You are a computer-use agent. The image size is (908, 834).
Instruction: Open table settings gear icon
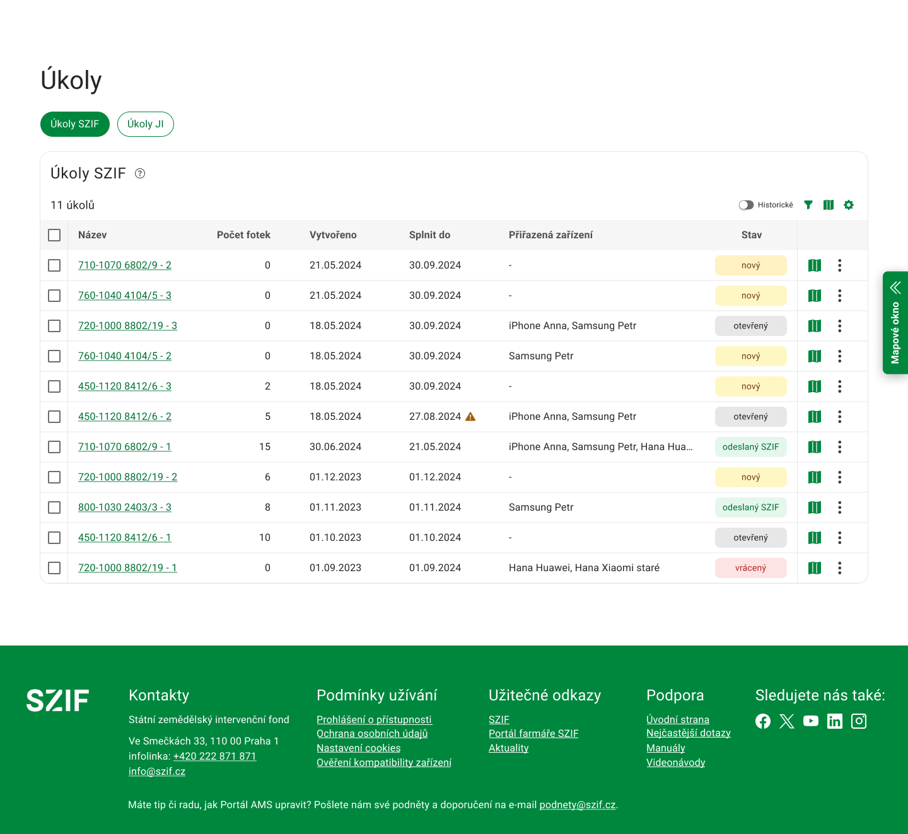tap(849, 205)
